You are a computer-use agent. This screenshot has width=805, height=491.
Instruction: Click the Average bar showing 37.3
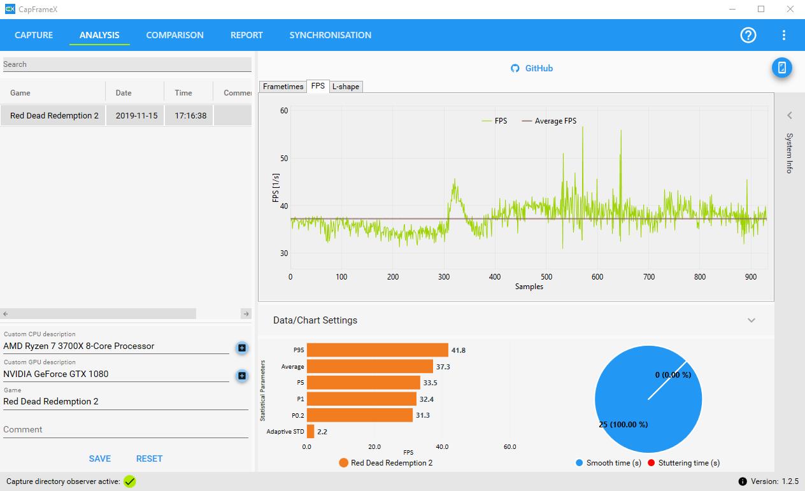point(370,366)
